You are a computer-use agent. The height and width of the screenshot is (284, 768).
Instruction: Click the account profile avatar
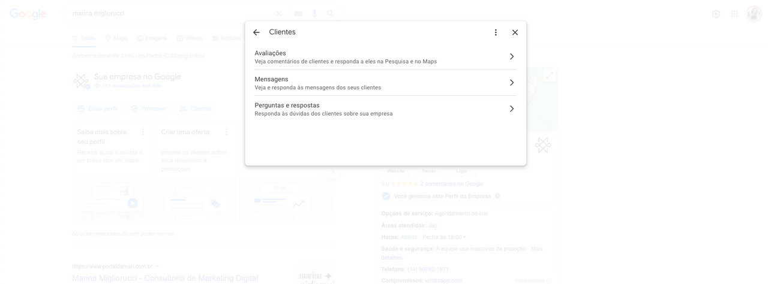click(x=754, y=14)
